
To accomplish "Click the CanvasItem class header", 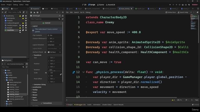I will (x=46, y=103).
